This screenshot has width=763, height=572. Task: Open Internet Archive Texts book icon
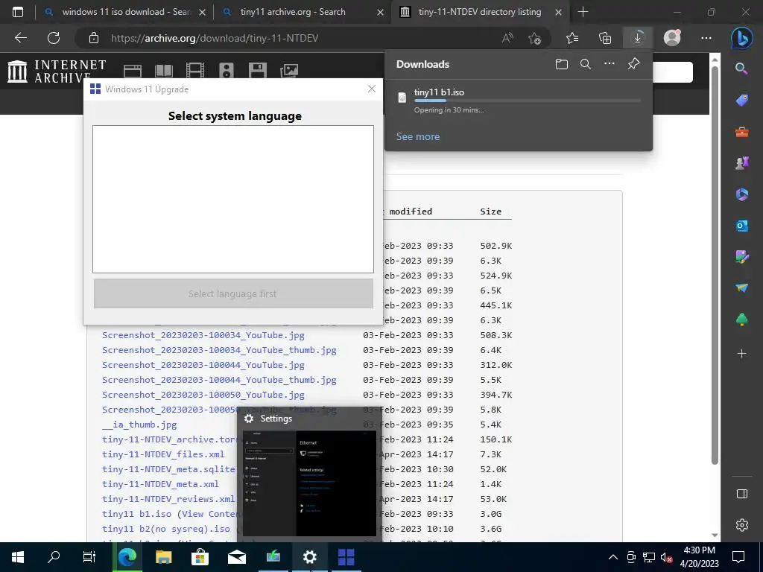163,71
